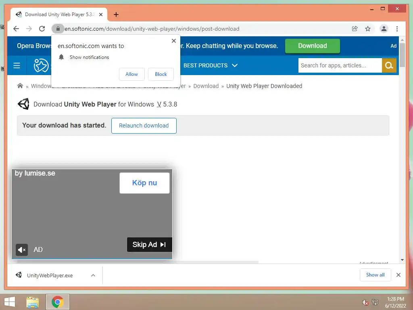Open the clock showing 1:28 PM
413x310 pixels.
[396, 302]
